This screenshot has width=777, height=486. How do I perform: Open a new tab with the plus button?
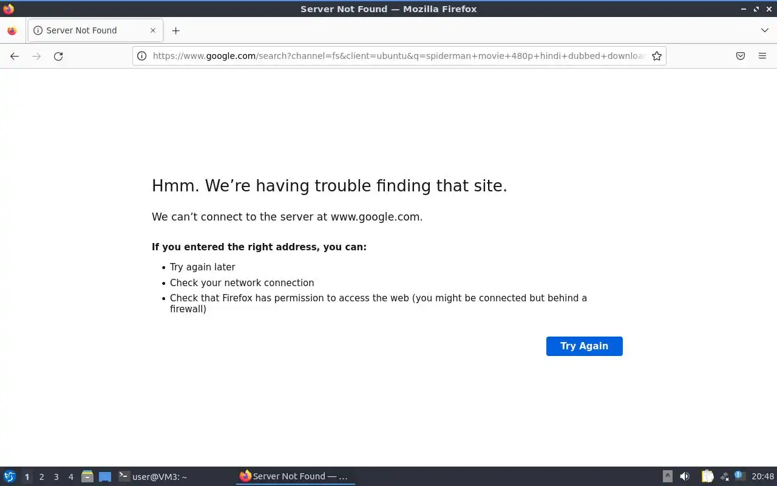pyautogui.click(x=175, y=30)
